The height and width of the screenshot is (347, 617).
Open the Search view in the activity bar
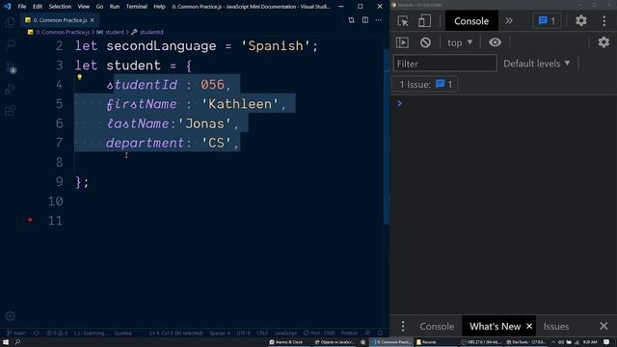pyautogui.click(x=11, y=44)
